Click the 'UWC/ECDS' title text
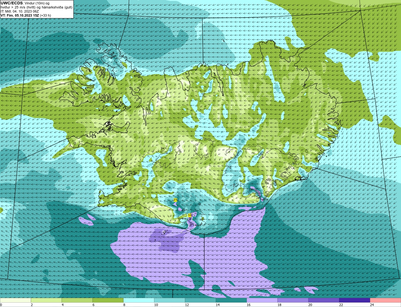Image resolution: width=401 pixels, height=307 pixels. 12,3
